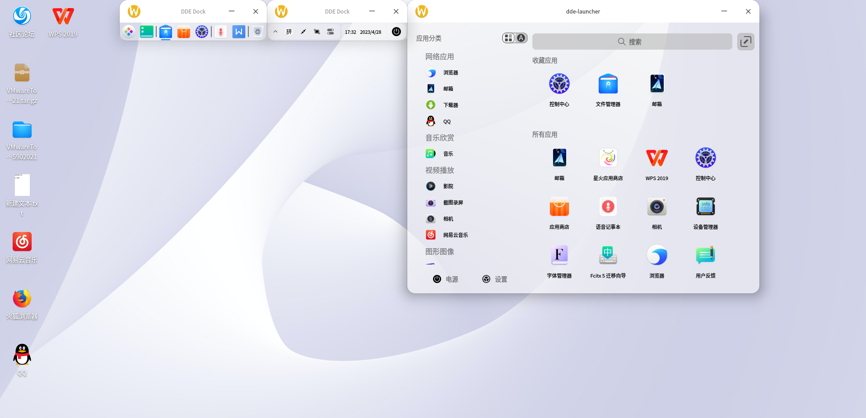This screenshot has height=418, width=866.
Task: Launch 用户反馈 from the launcher
Action: 706,262
